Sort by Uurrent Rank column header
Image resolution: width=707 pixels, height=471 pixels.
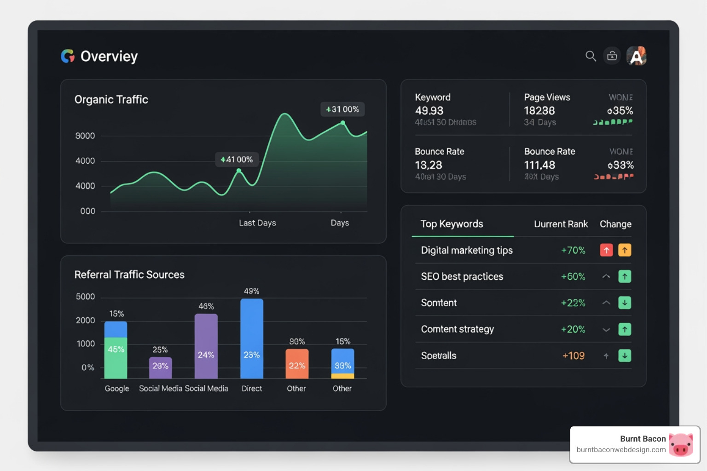[x=561, y=224]
